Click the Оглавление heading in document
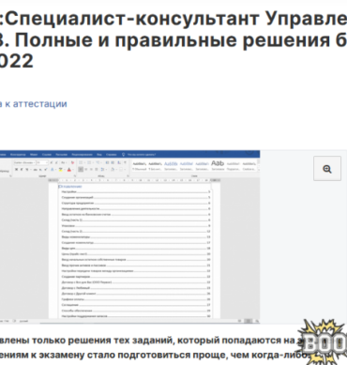Viewport: 347px width, 365px height. click(70, 187)
